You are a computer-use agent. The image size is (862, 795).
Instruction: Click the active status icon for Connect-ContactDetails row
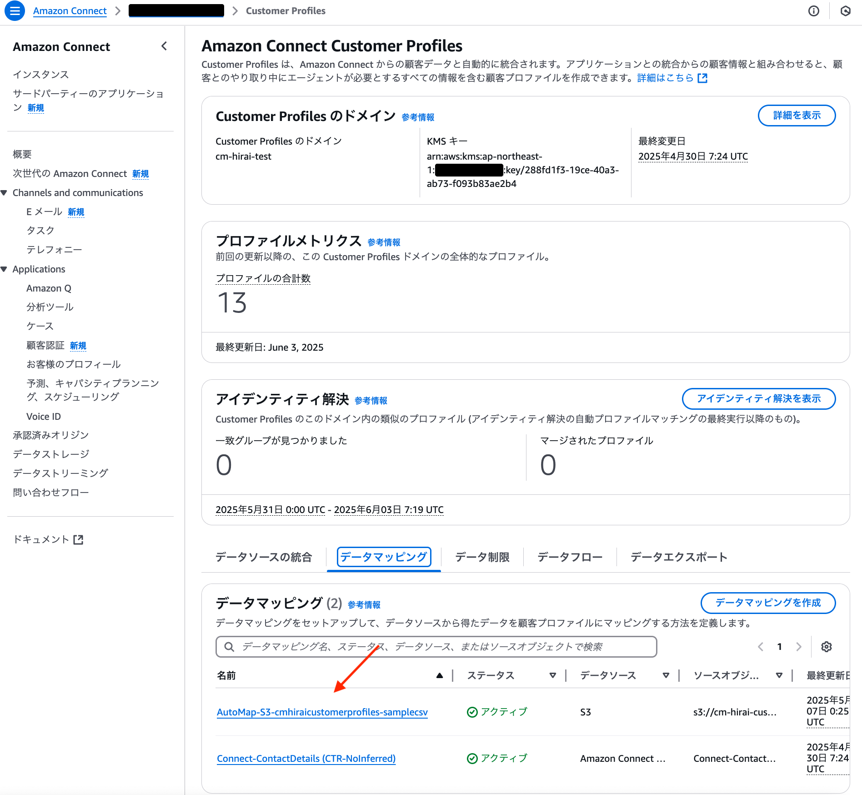pos(472,759)
